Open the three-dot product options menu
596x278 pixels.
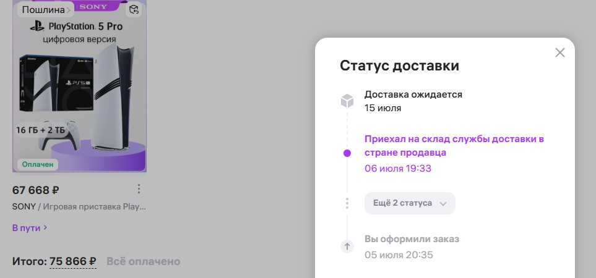[139, 188]
